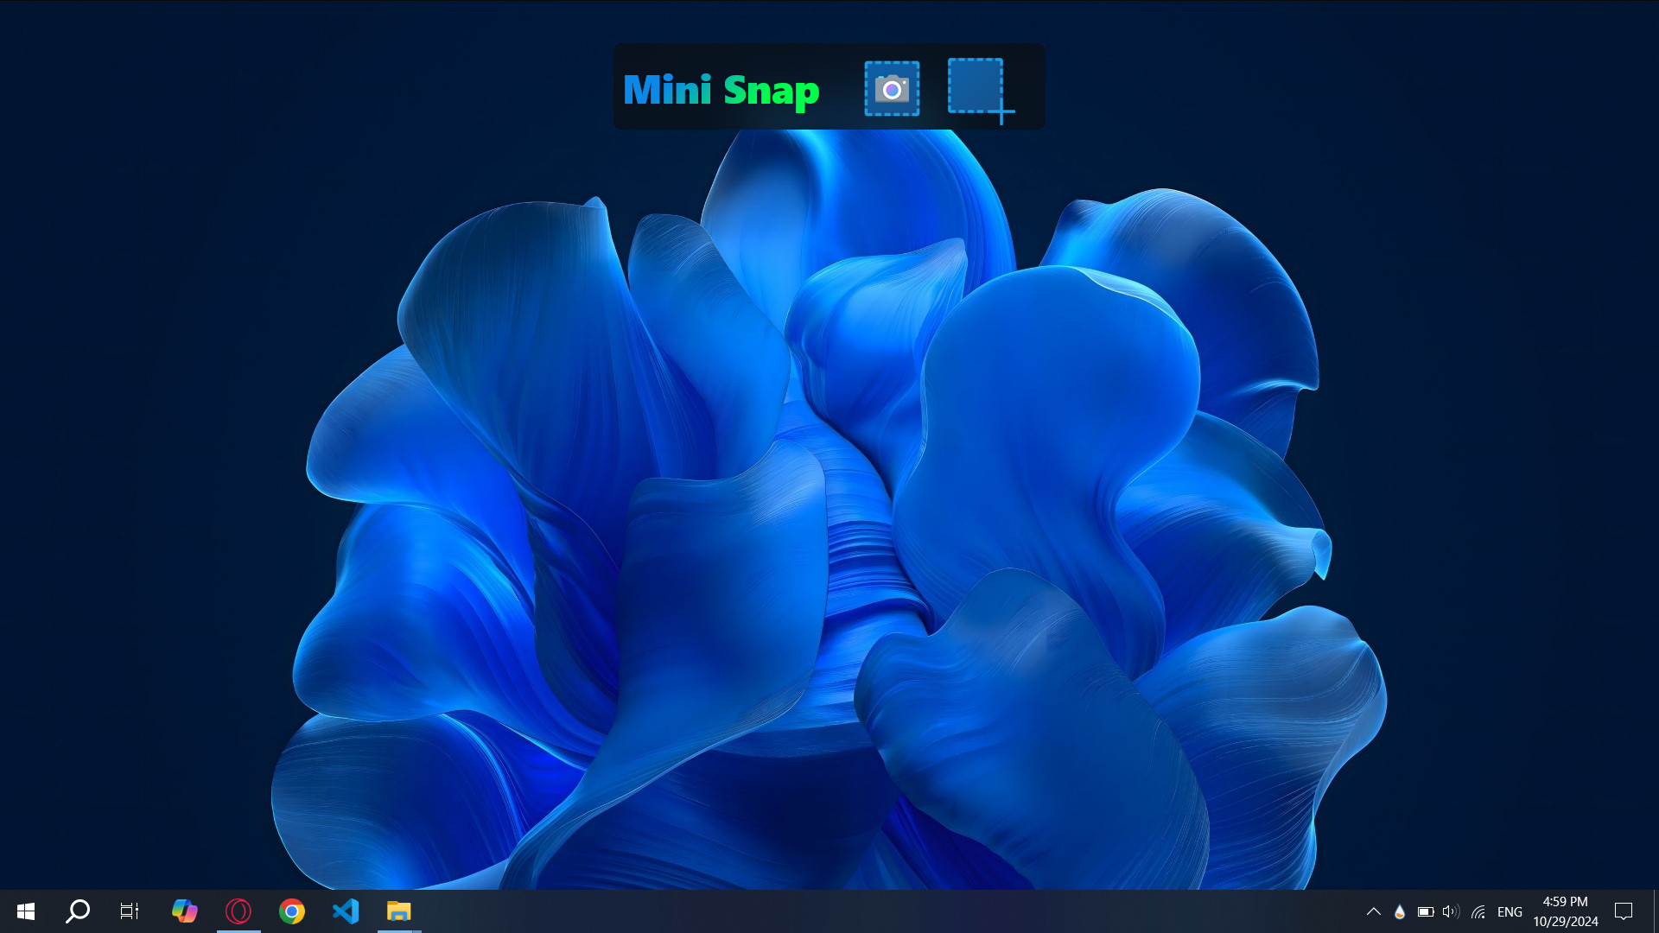Launch Copilot from the taskbar
Viewport: 1659px width, 933px height.
[184, 911]
